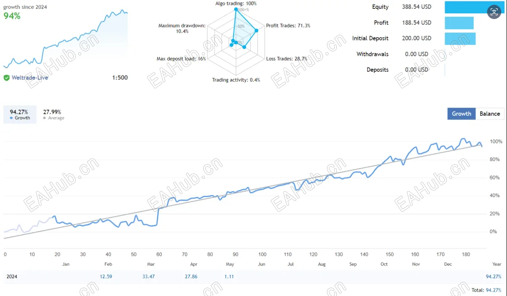Select the Growth chart tab

pyautogui.click(x=461, y=114)
